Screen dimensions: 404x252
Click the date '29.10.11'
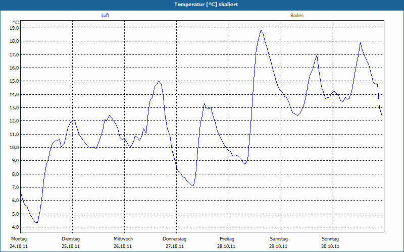click(278, 246)
